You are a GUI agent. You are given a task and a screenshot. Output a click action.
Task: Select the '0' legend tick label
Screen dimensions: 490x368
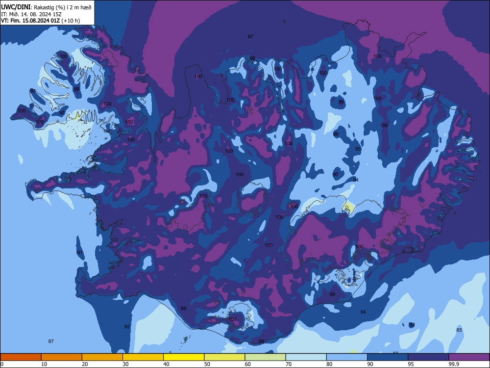pos(2,364)
